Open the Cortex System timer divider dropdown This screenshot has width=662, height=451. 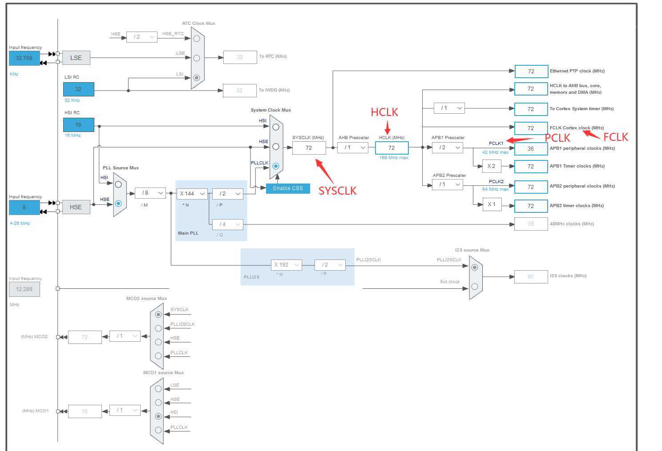[x=449, y=108]
